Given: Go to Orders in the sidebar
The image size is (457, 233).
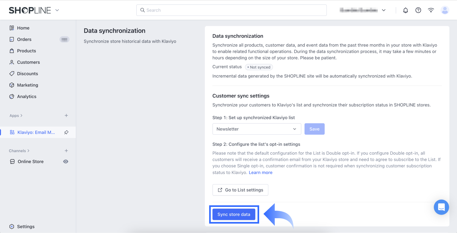Looking at the screenshot, I should coord(24,40).
